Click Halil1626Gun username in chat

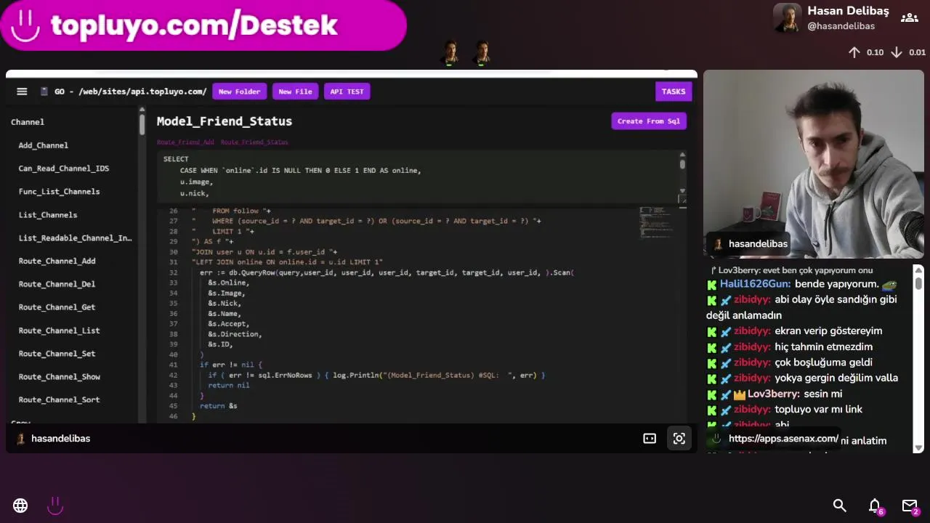756,285
